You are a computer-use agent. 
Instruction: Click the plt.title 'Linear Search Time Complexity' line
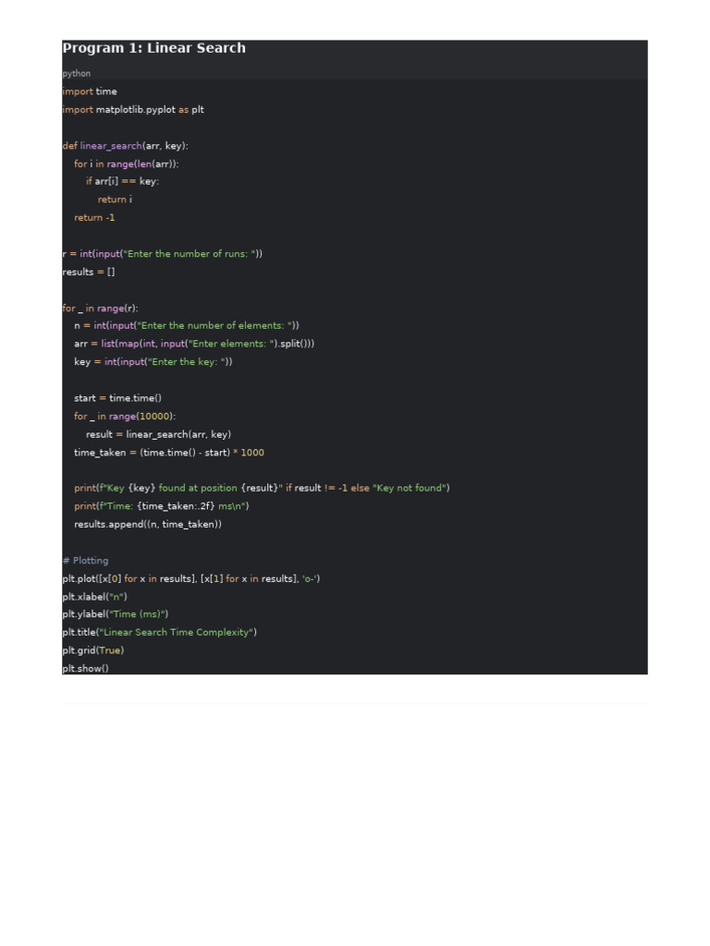coord(159,632)
